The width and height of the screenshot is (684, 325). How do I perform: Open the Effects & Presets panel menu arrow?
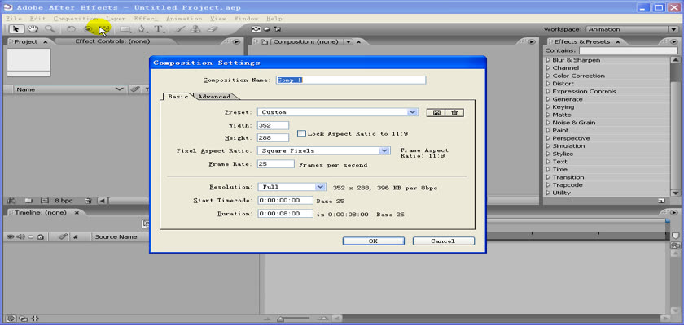(x=674, y=41)
